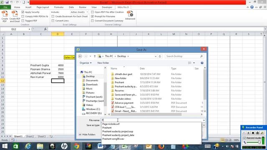Screen dimensions: 267x150
Task: Adjust the Recorder Panel audio volume slider
Action: tap(259, 142)
